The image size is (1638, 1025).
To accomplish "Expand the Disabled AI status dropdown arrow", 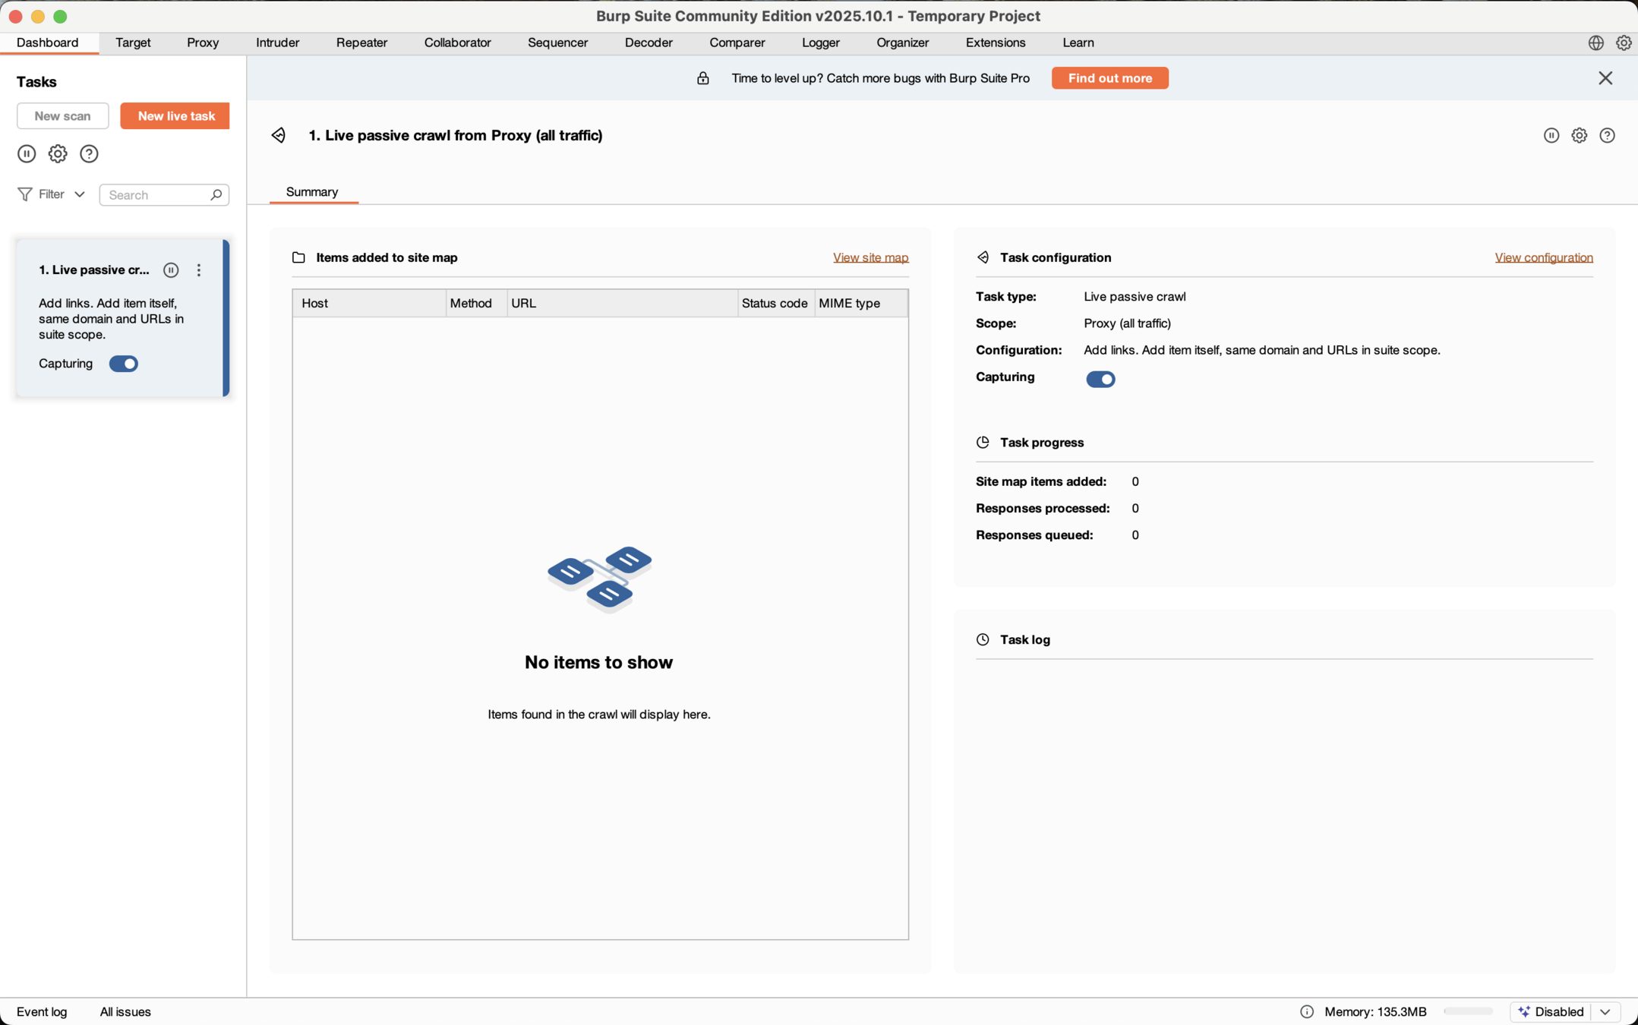I will point(1605,1011).
